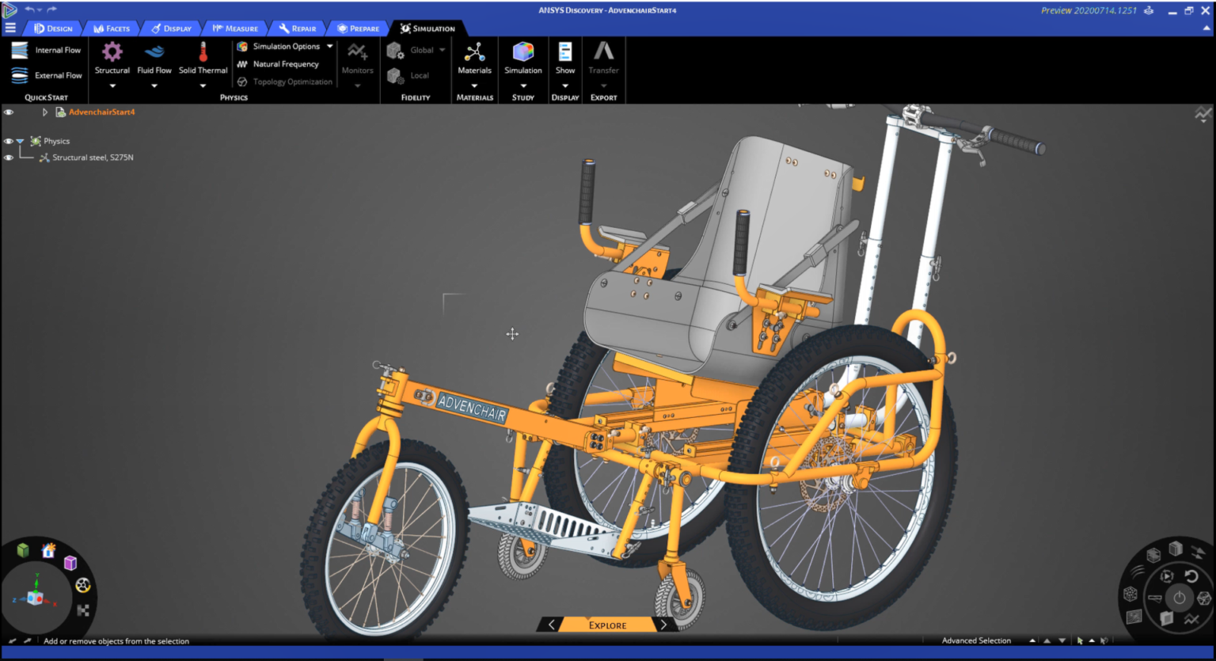This screenshot has width=1216, height=661.
Task: Switch to the Design ribbon tab
Action: pos(54,28)
